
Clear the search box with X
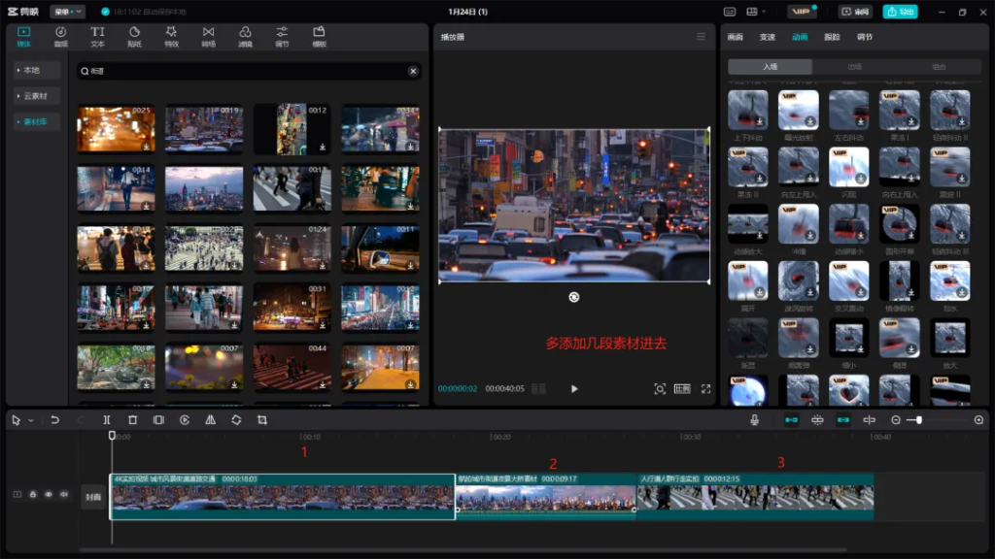tap(413, 71)
